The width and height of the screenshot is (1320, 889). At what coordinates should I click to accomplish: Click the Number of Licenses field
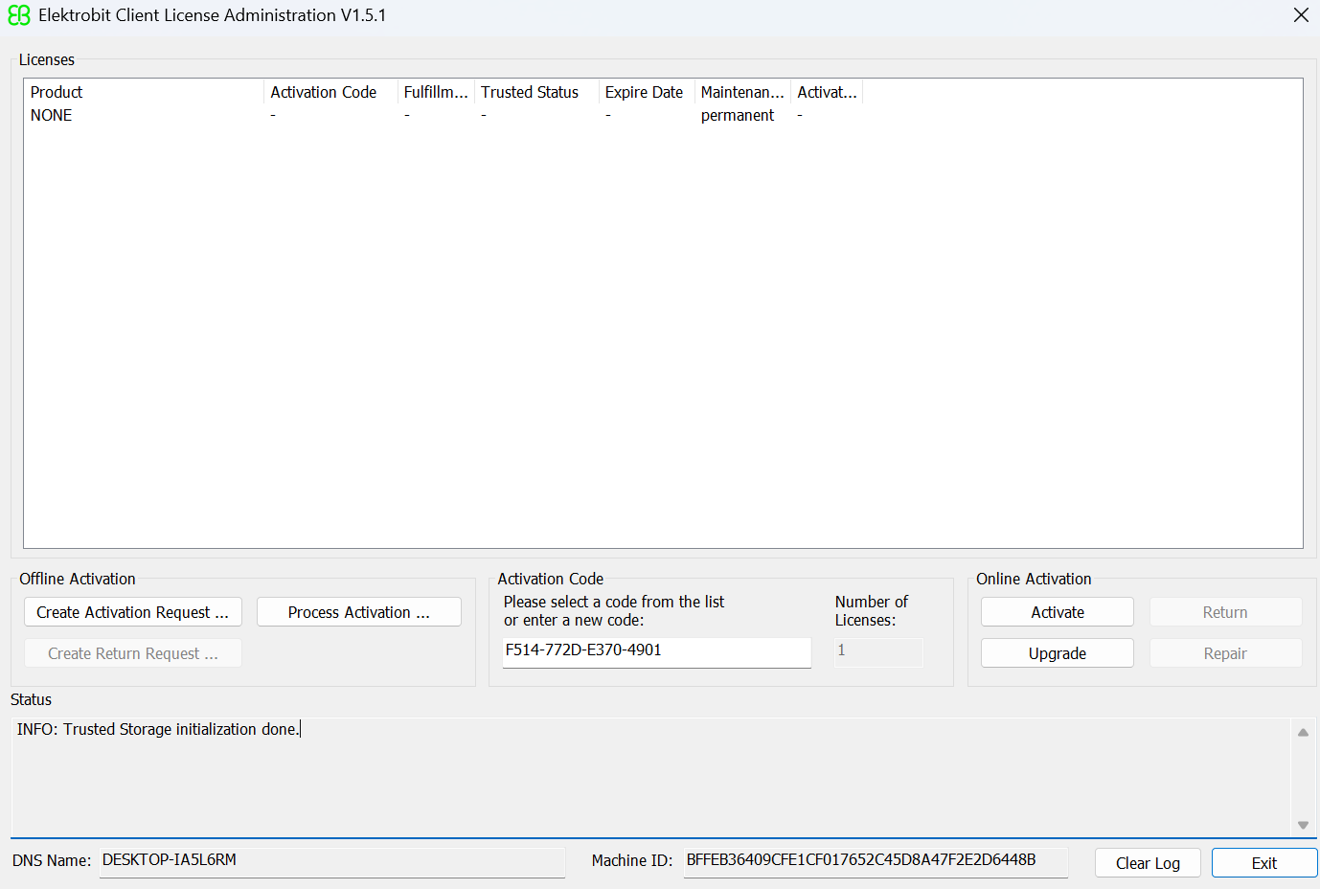coord(878,651)
